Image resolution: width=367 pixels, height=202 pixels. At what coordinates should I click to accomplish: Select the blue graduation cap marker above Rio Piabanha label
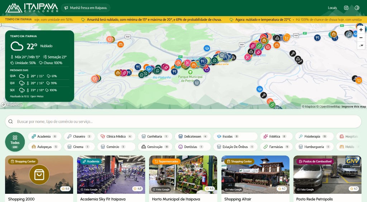pyautogui.click(x=149, y=69)
